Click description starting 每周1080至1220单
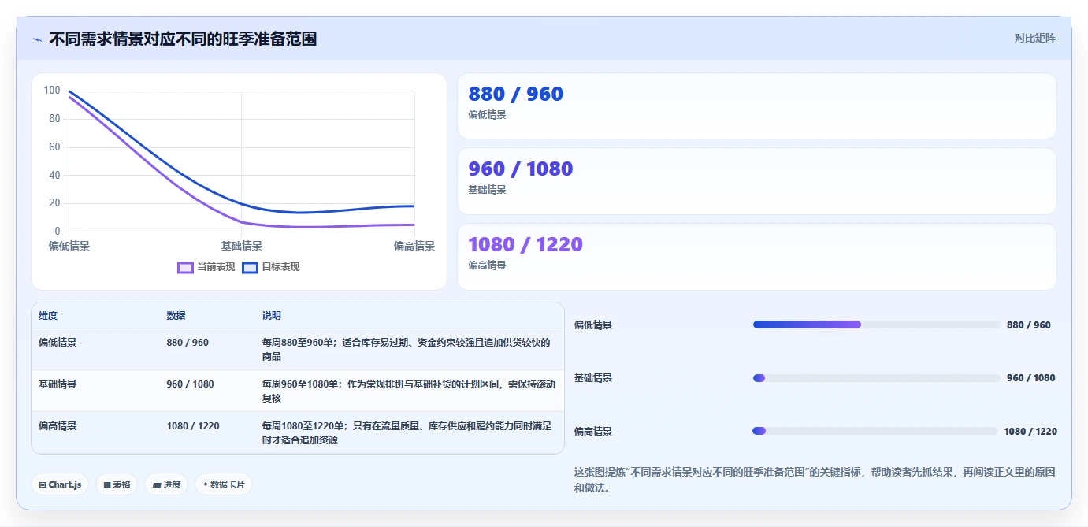 407,433
